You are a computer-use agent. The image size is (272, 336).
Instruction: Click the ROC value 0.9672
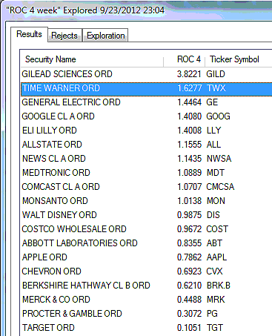pos(189,229)
